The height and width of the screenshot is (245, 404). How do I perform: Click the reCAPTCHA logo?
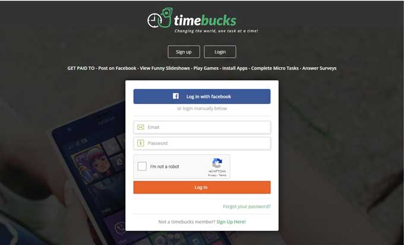click(x=217, y=163)
